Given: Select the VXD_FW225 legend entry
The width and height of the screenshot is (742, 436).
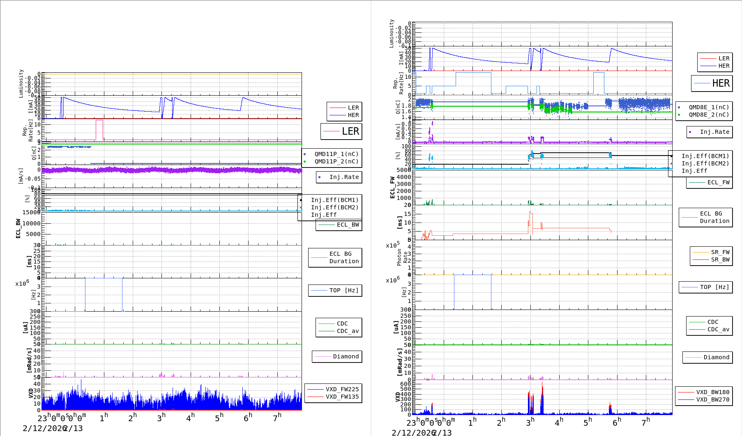Looking at the screenshot, I should click(x=342, y=389).
